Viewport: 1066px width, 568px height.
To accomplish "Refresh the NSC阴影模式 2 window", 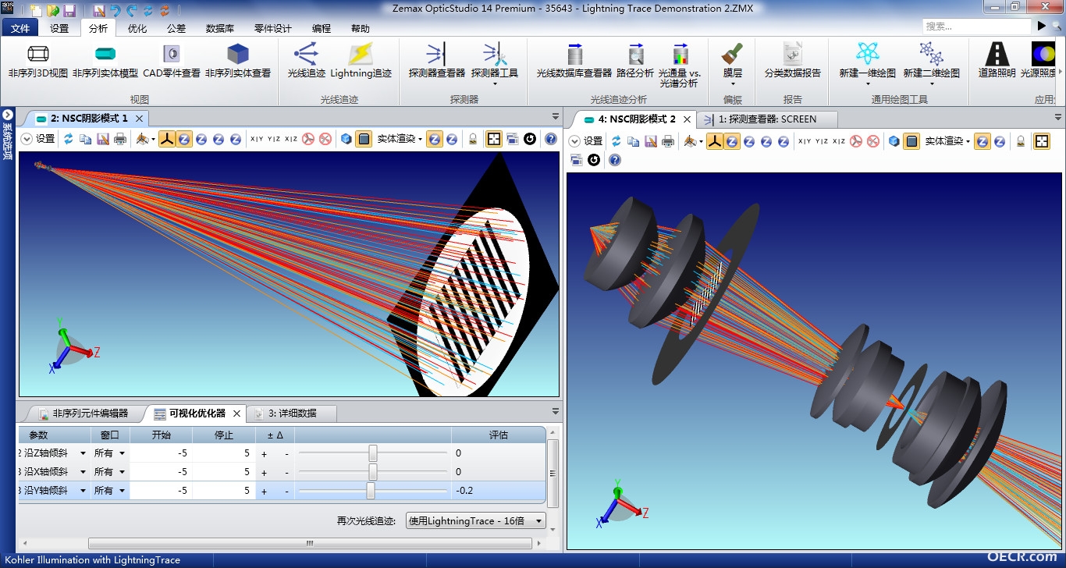I will click(617, 141).
